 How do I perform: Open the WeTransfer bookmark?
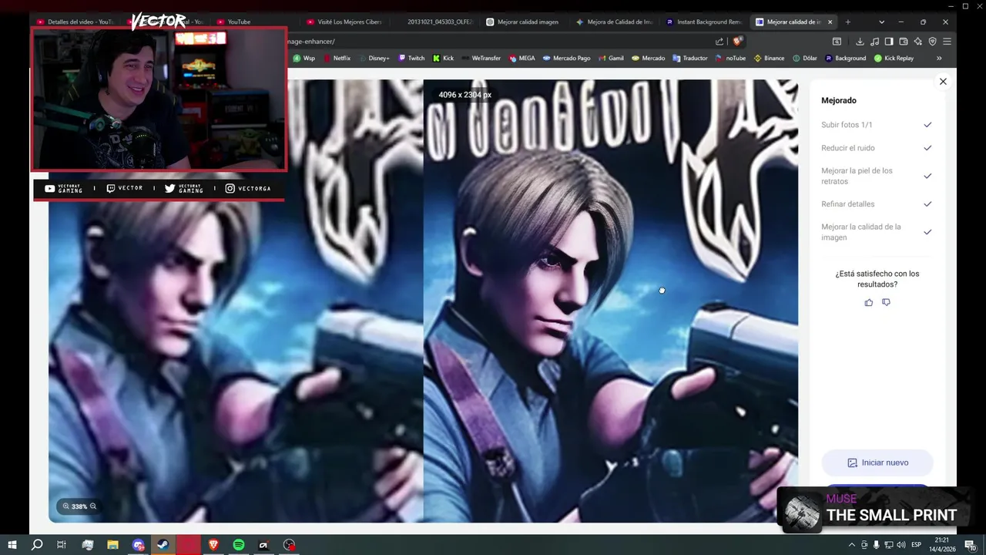481,58
